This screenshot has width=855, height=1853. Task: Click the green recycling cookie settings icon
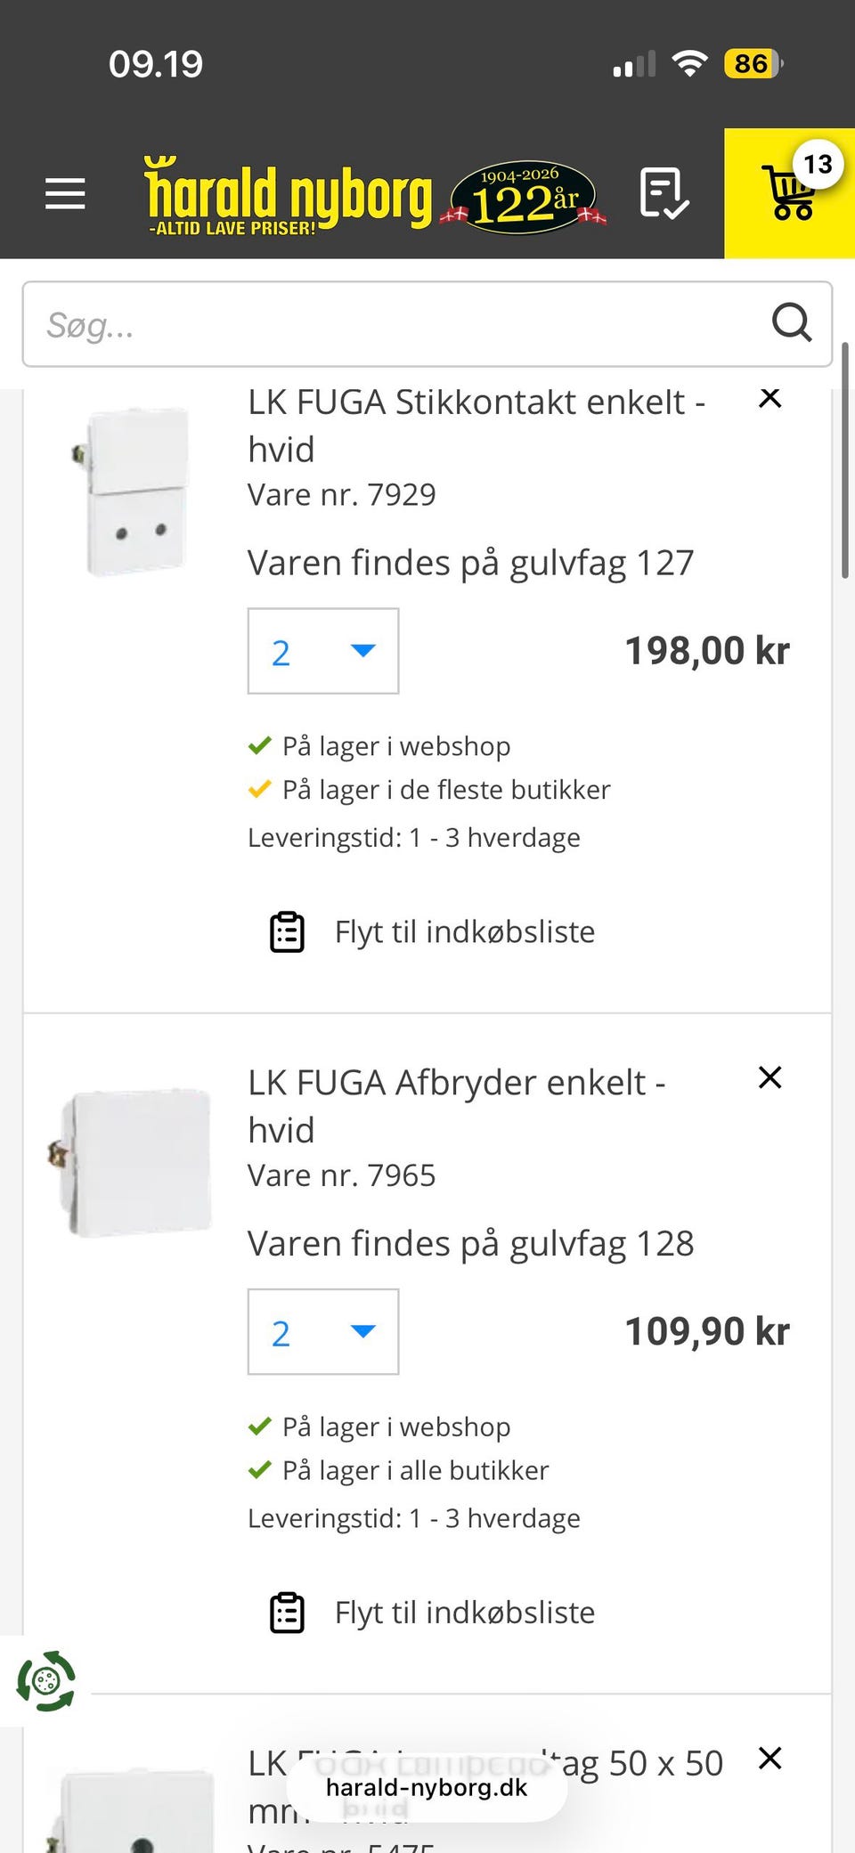pos(46,1681)
